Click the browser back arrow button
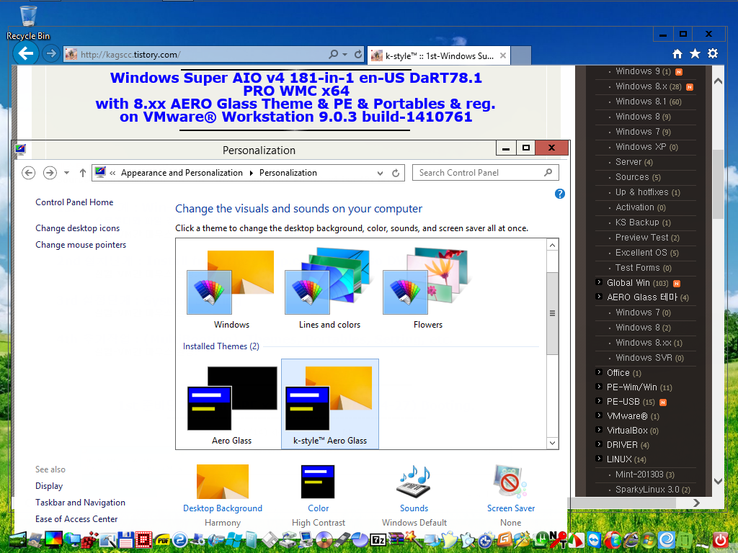The height and width of the screenshot is (553, 738). click(26, 53)
